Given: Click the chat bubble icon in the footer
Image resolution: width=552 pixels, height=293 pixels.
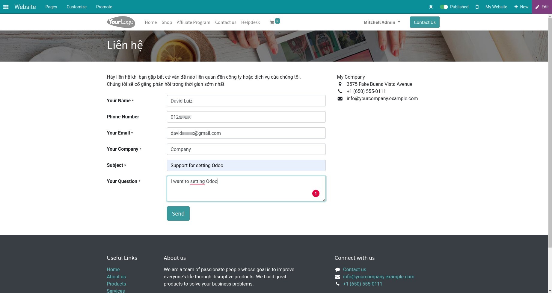Looking at the screenshot, I should [x=337, y=269].
